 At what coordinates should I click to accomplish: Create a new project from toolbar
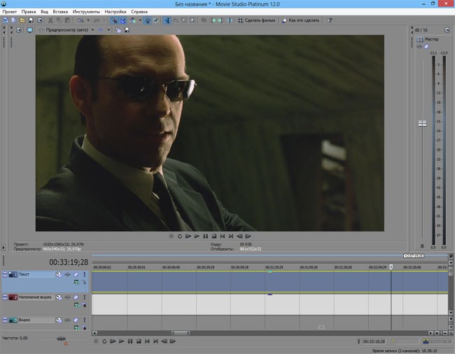(13, 20)
